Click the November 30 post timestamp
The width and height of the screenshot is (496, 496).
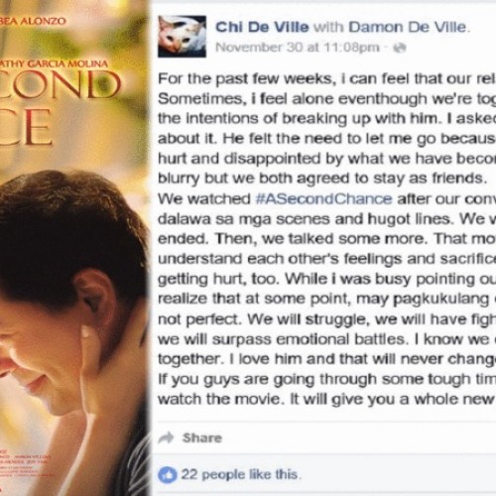point(298,48)
